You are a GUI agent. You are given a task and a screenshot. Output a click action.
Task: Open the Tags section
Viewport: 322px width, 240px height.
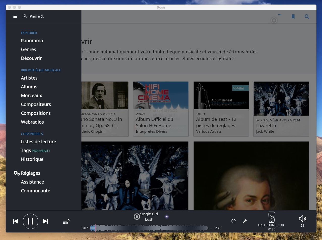(26, 151)
